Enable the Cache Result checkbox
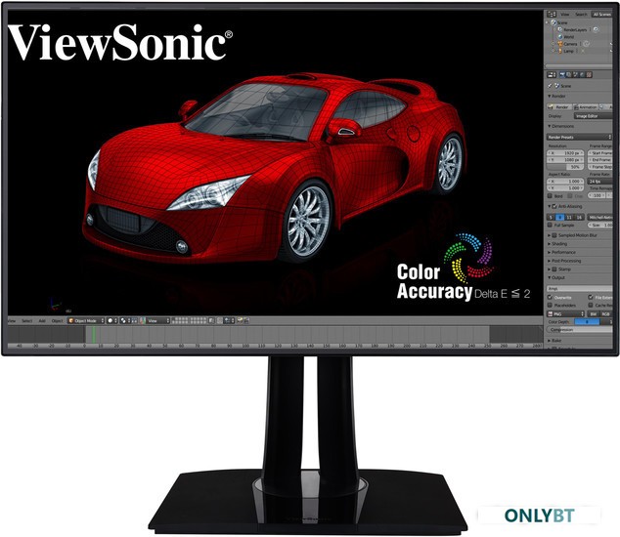This screenshot has height=537, width=620. pos(591,306)
